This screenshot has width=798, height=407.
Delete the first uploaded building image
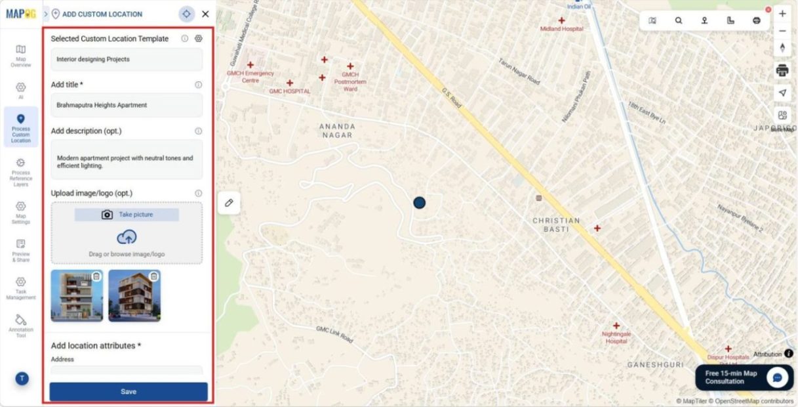coord(96,276)
